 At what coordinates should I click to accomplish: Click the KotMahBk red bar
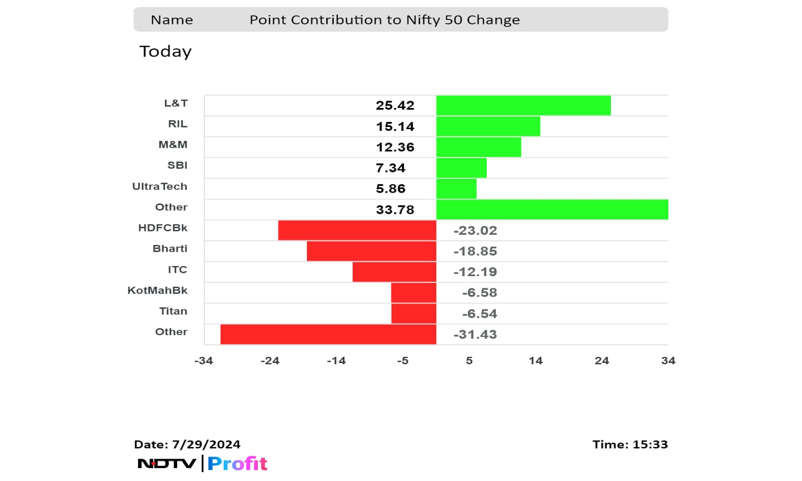413,293
